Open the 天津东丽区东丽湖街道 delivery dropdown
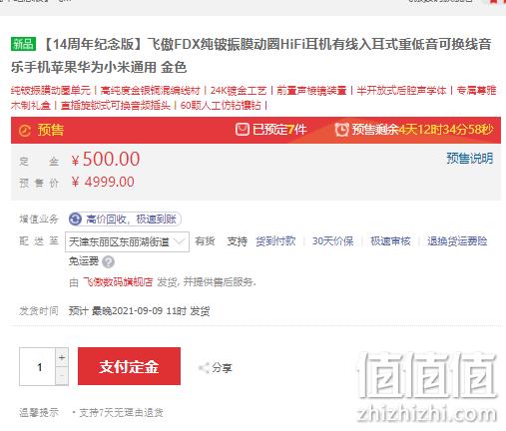 click(127, 241)
